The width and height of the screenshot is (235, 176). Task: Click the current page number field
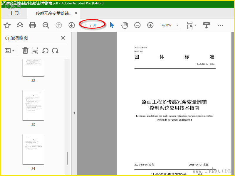(85, 25)
